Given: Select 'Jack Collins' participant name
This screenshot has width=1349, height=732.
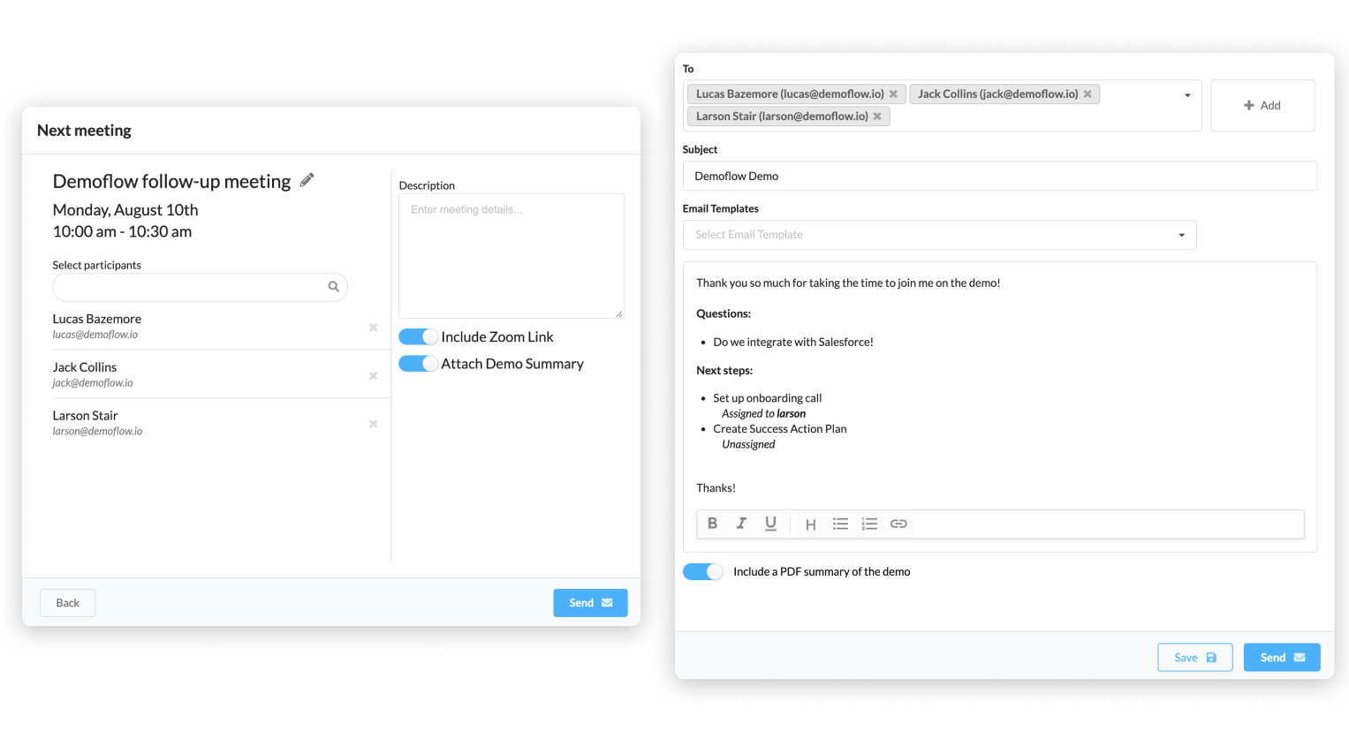Looking at the screenshot, I should 85,367.
